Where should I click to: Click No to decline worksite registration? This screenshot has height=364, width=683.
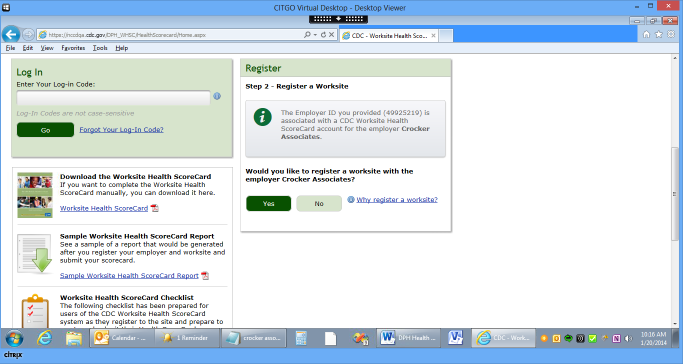pos(319,203)
